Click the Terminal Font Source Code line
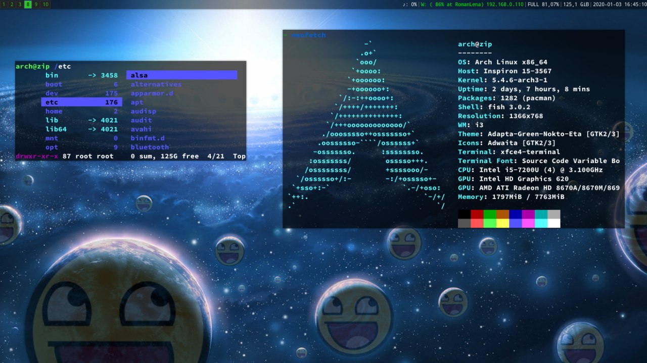Screen dimensions: 647x363 click(539, 161)
